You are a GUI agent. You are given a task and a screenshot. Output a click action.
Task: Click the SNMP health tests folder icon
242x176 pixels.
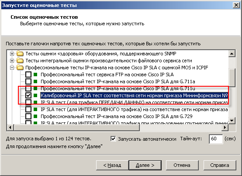(x=20, y=54)
